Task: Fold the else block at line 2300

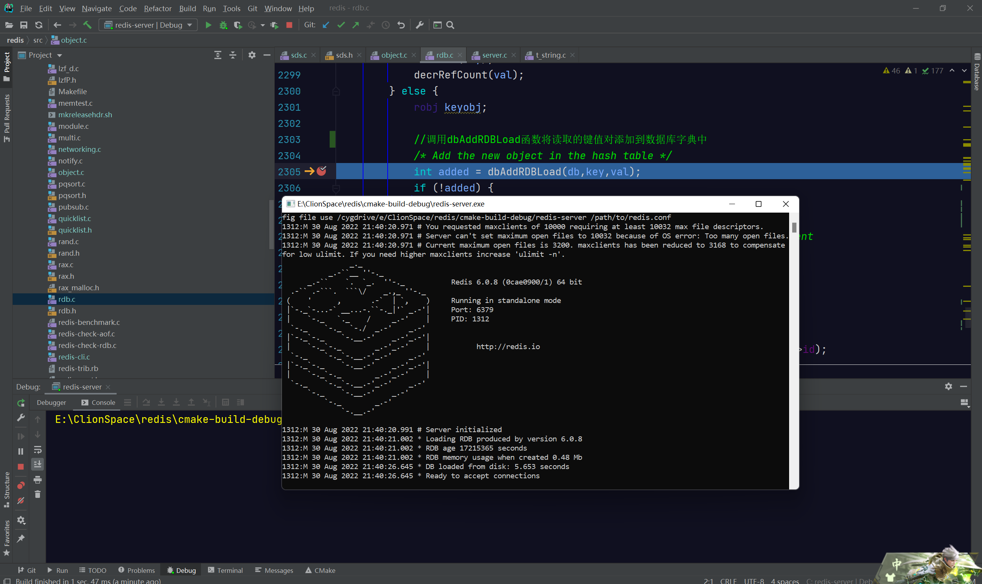Action: (336, 91)
